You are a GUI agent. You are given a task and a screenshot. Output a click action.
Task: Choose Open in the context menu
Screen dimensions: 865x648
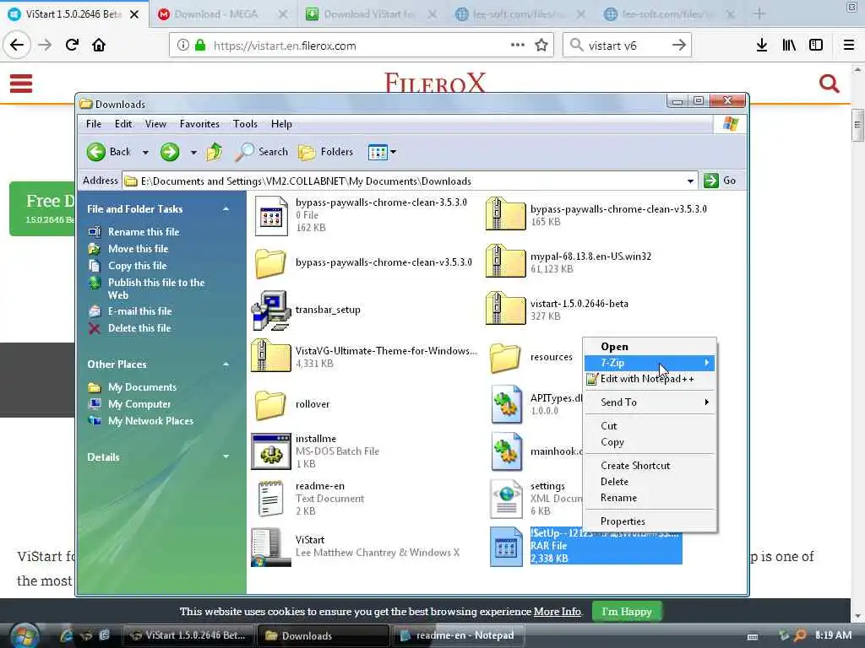pos(650,347)
